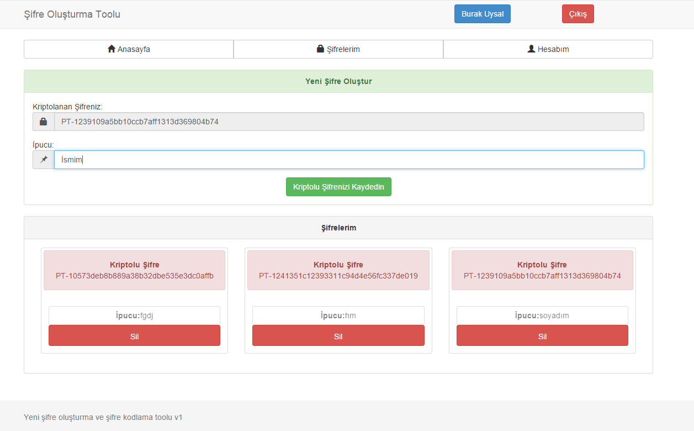Log out with the Çıkış button
This screenshot has height=431, width=694.
(x=578, y=14)
